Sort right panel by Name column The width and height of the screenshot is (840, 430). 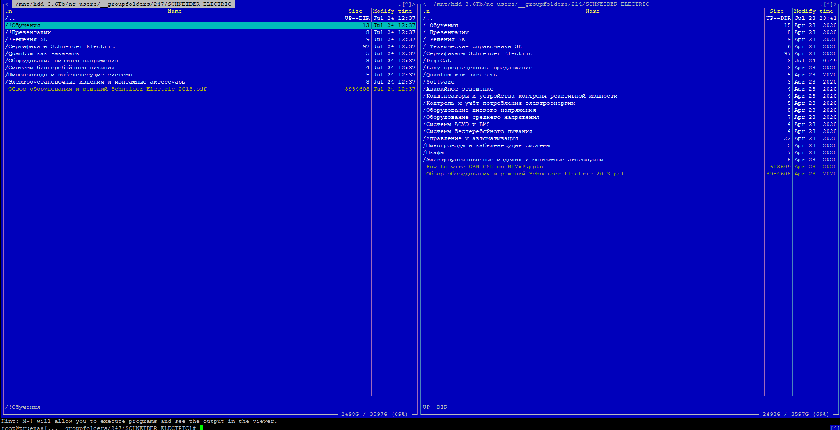(x=592, y=11)
